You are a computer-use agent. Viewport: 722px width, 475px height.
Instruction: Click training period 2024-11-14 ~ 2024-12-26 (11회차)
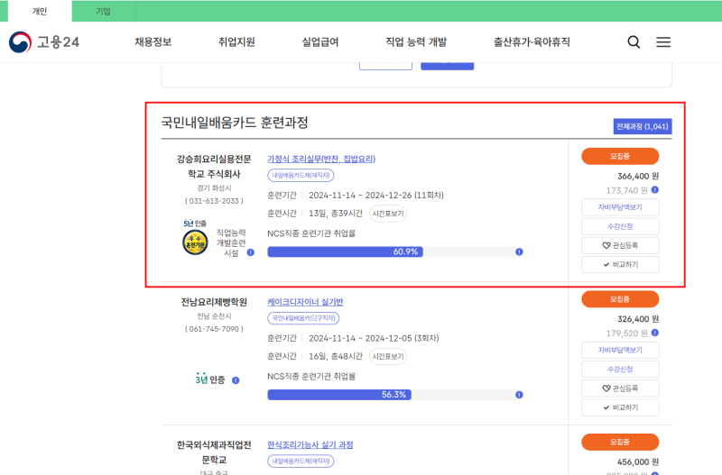376,196
